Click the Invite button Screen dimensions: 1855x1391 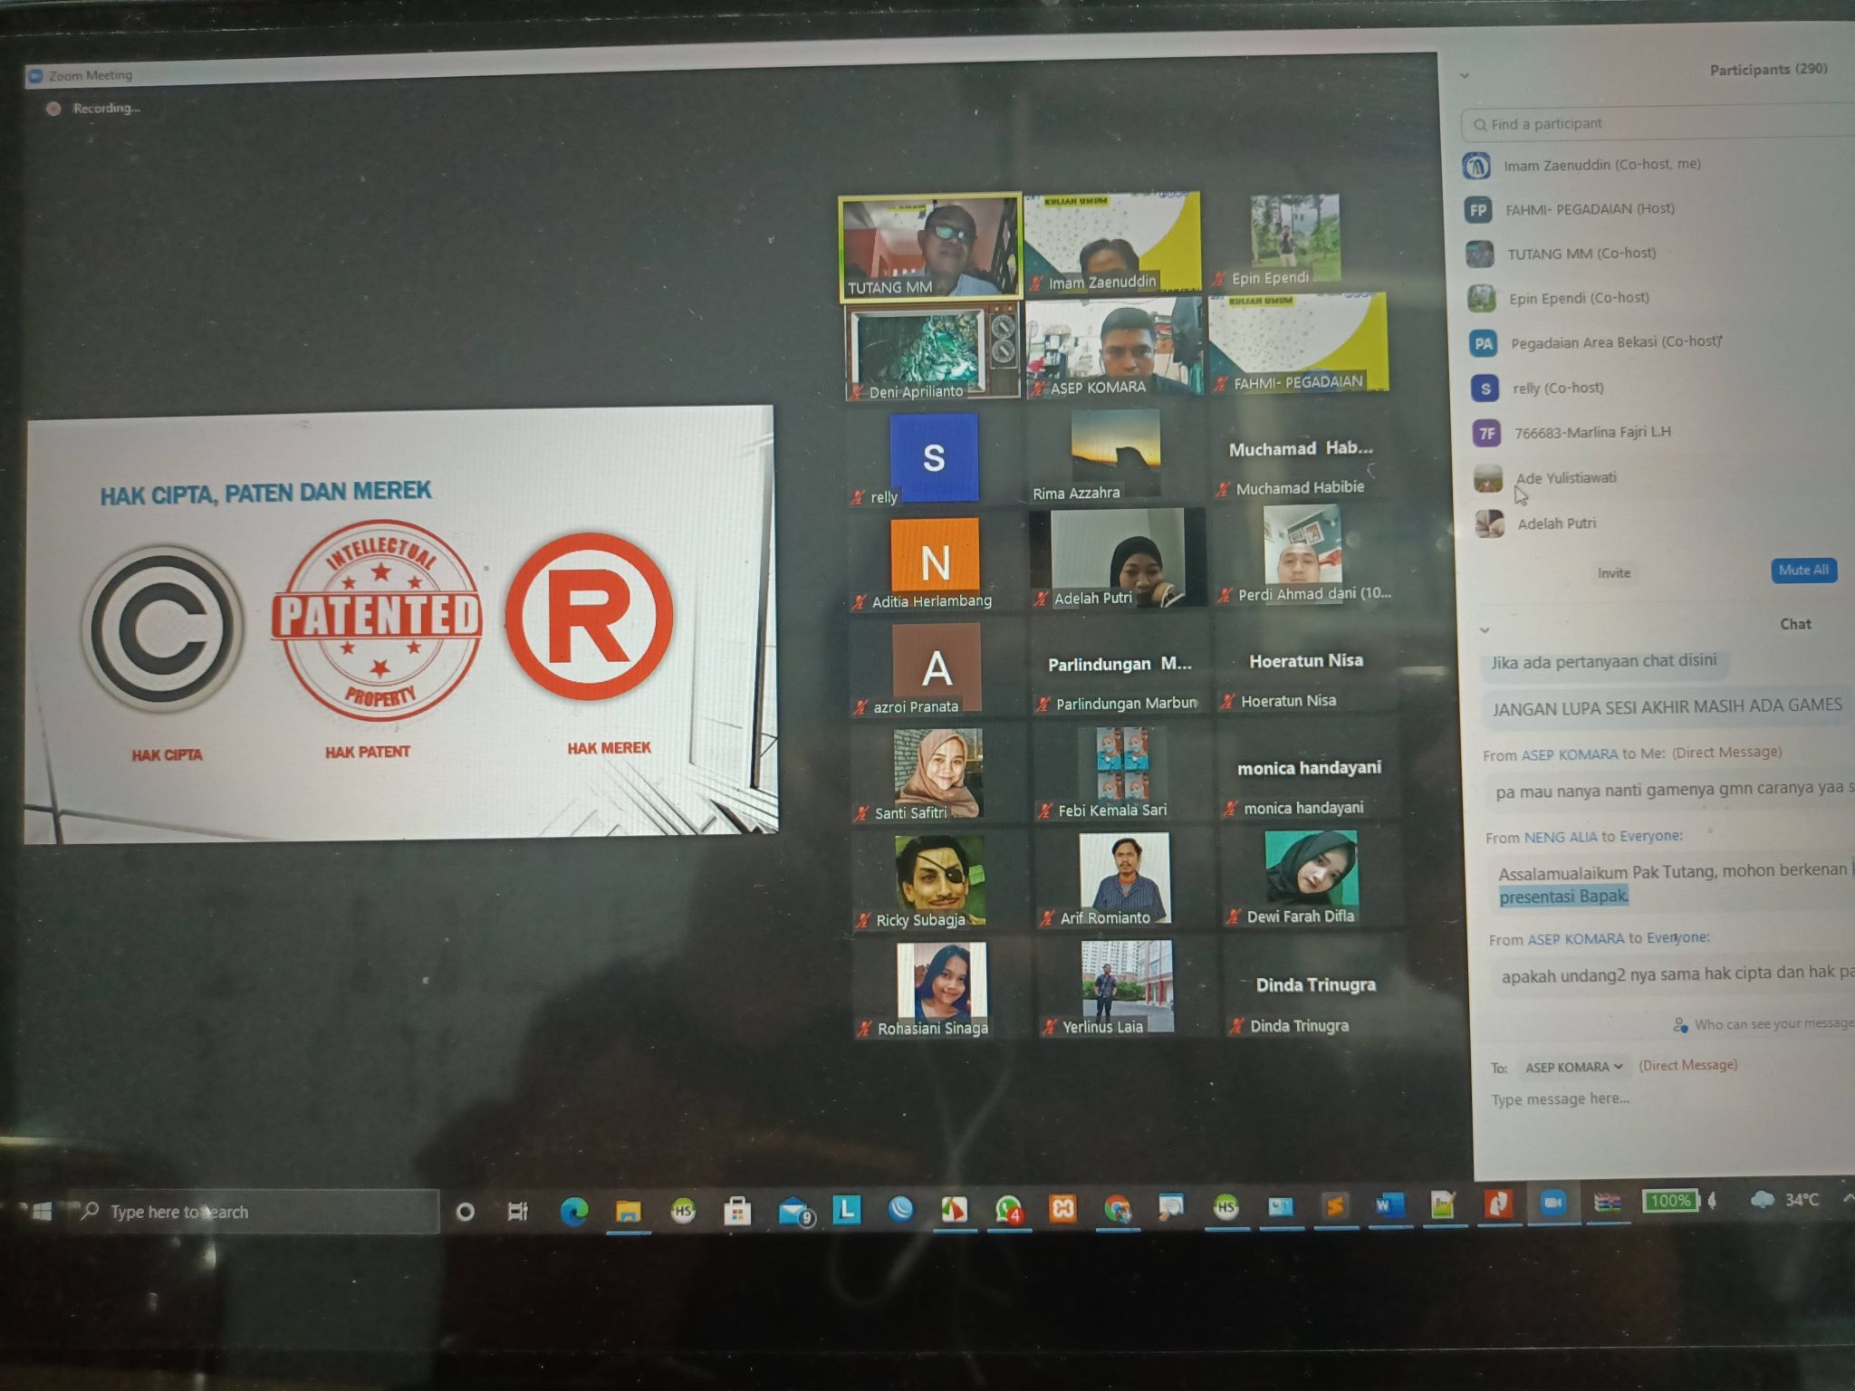1613,573
